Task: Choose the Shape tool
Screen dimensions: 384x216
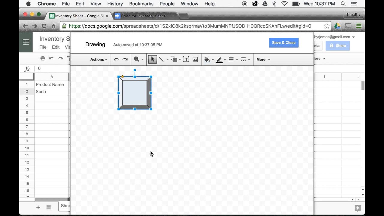Action: coord(174,59)
